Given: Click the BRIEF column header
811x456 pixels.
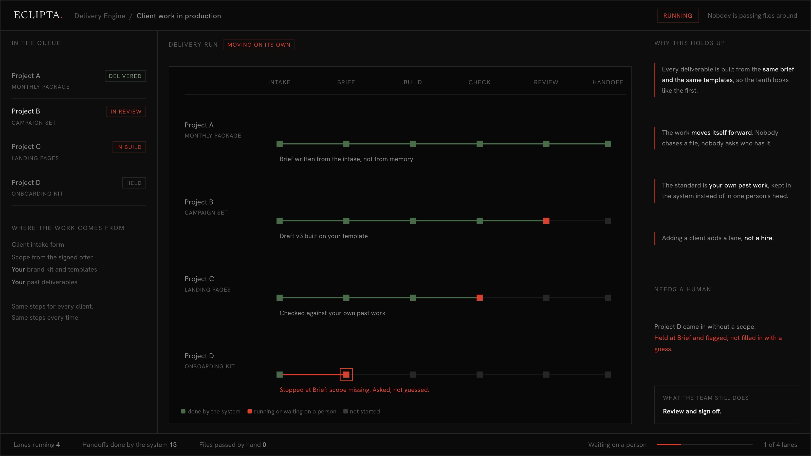Looking at the screenshot, I should 346,82.
